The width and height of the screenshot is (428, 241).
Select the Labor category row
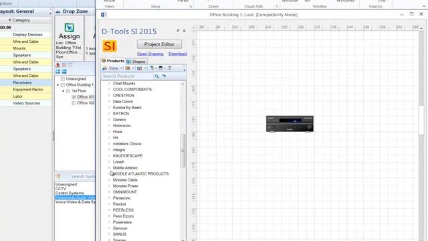tap(25, 96)
